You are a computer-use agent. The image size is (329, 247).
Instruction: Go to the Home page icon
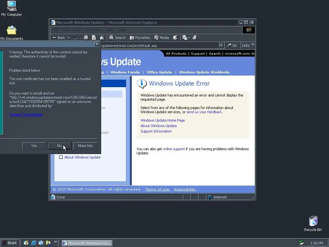click(x=102, y=38)
